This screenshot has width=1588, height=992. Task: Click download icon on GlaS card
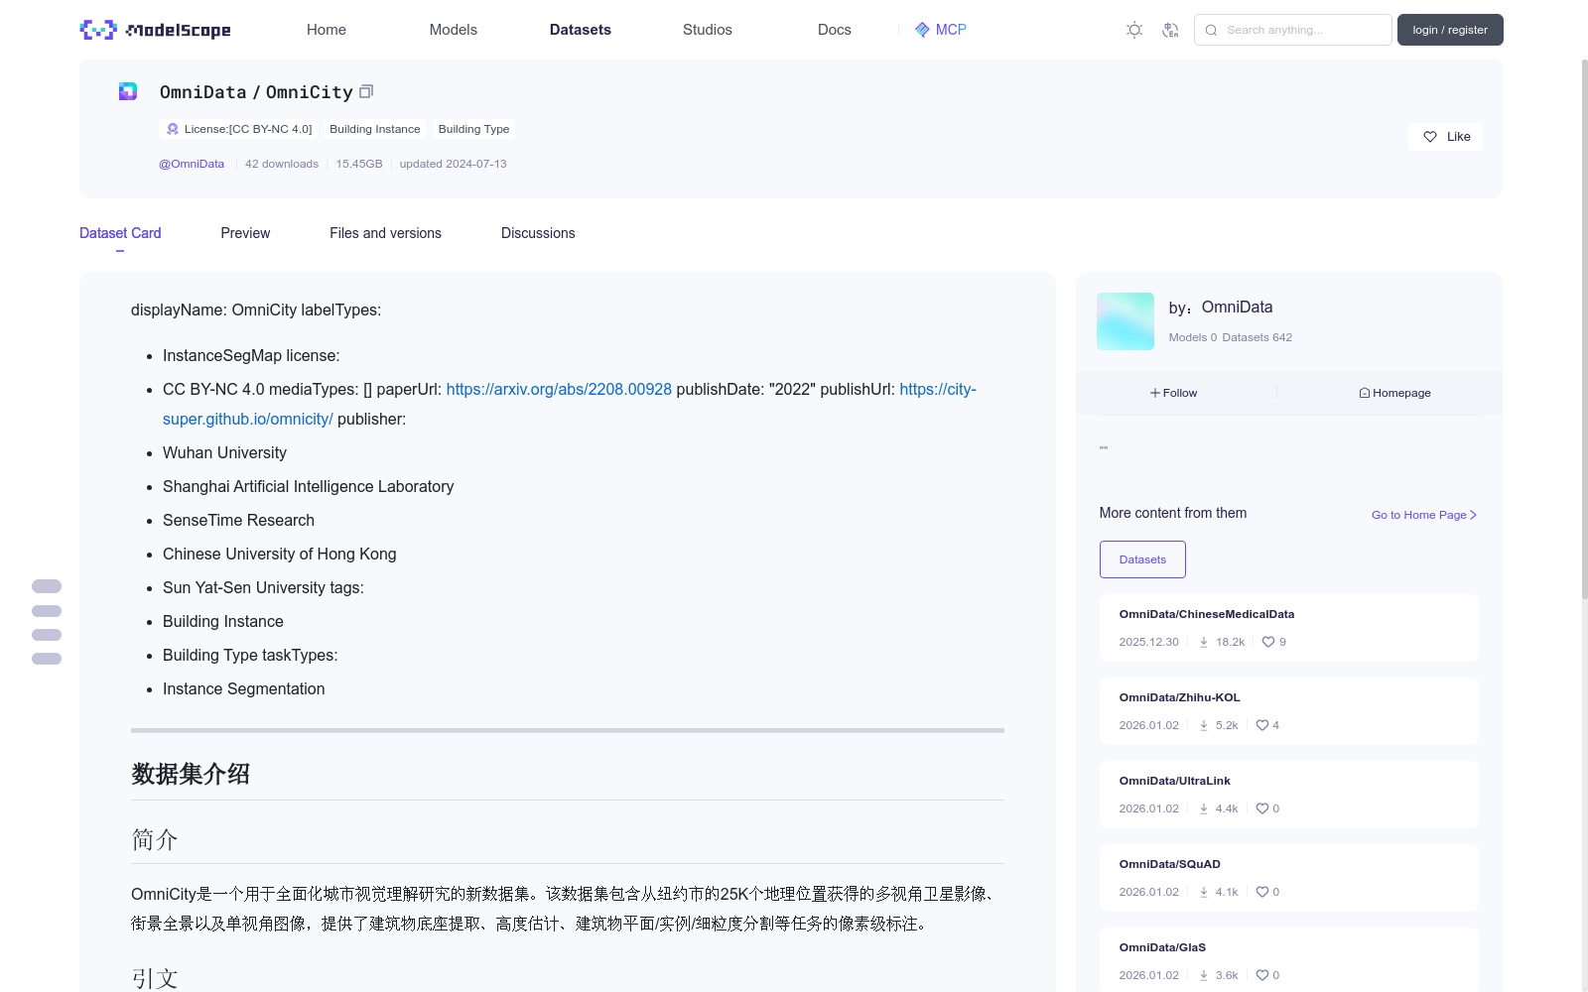click(1204, 975)
